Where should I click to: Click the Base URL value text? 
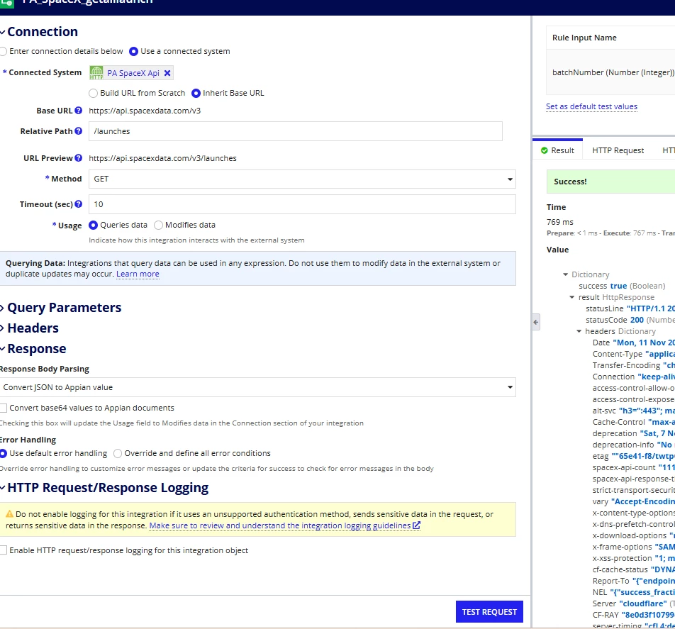click(145, 111)
